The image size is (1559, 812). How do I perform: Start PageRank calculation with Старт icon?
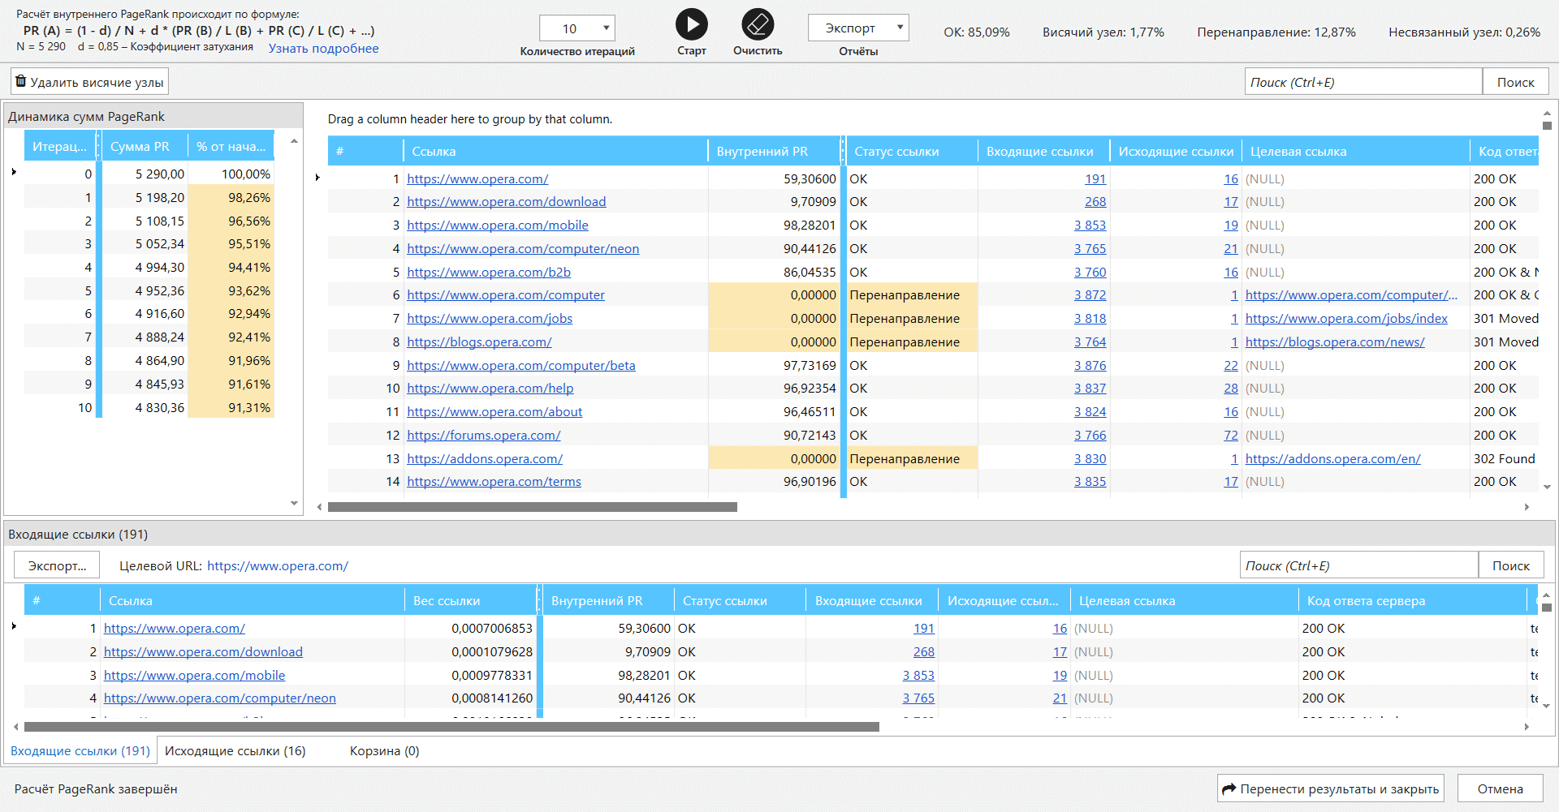click(x=691, y=24)
